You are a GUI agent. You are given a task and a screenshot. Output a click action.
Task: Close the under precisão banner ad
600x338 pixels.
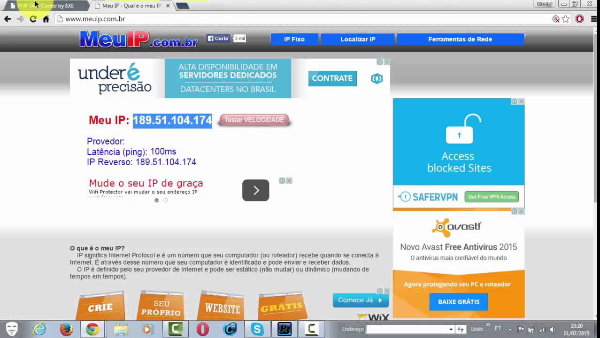(x=387, y=62)
